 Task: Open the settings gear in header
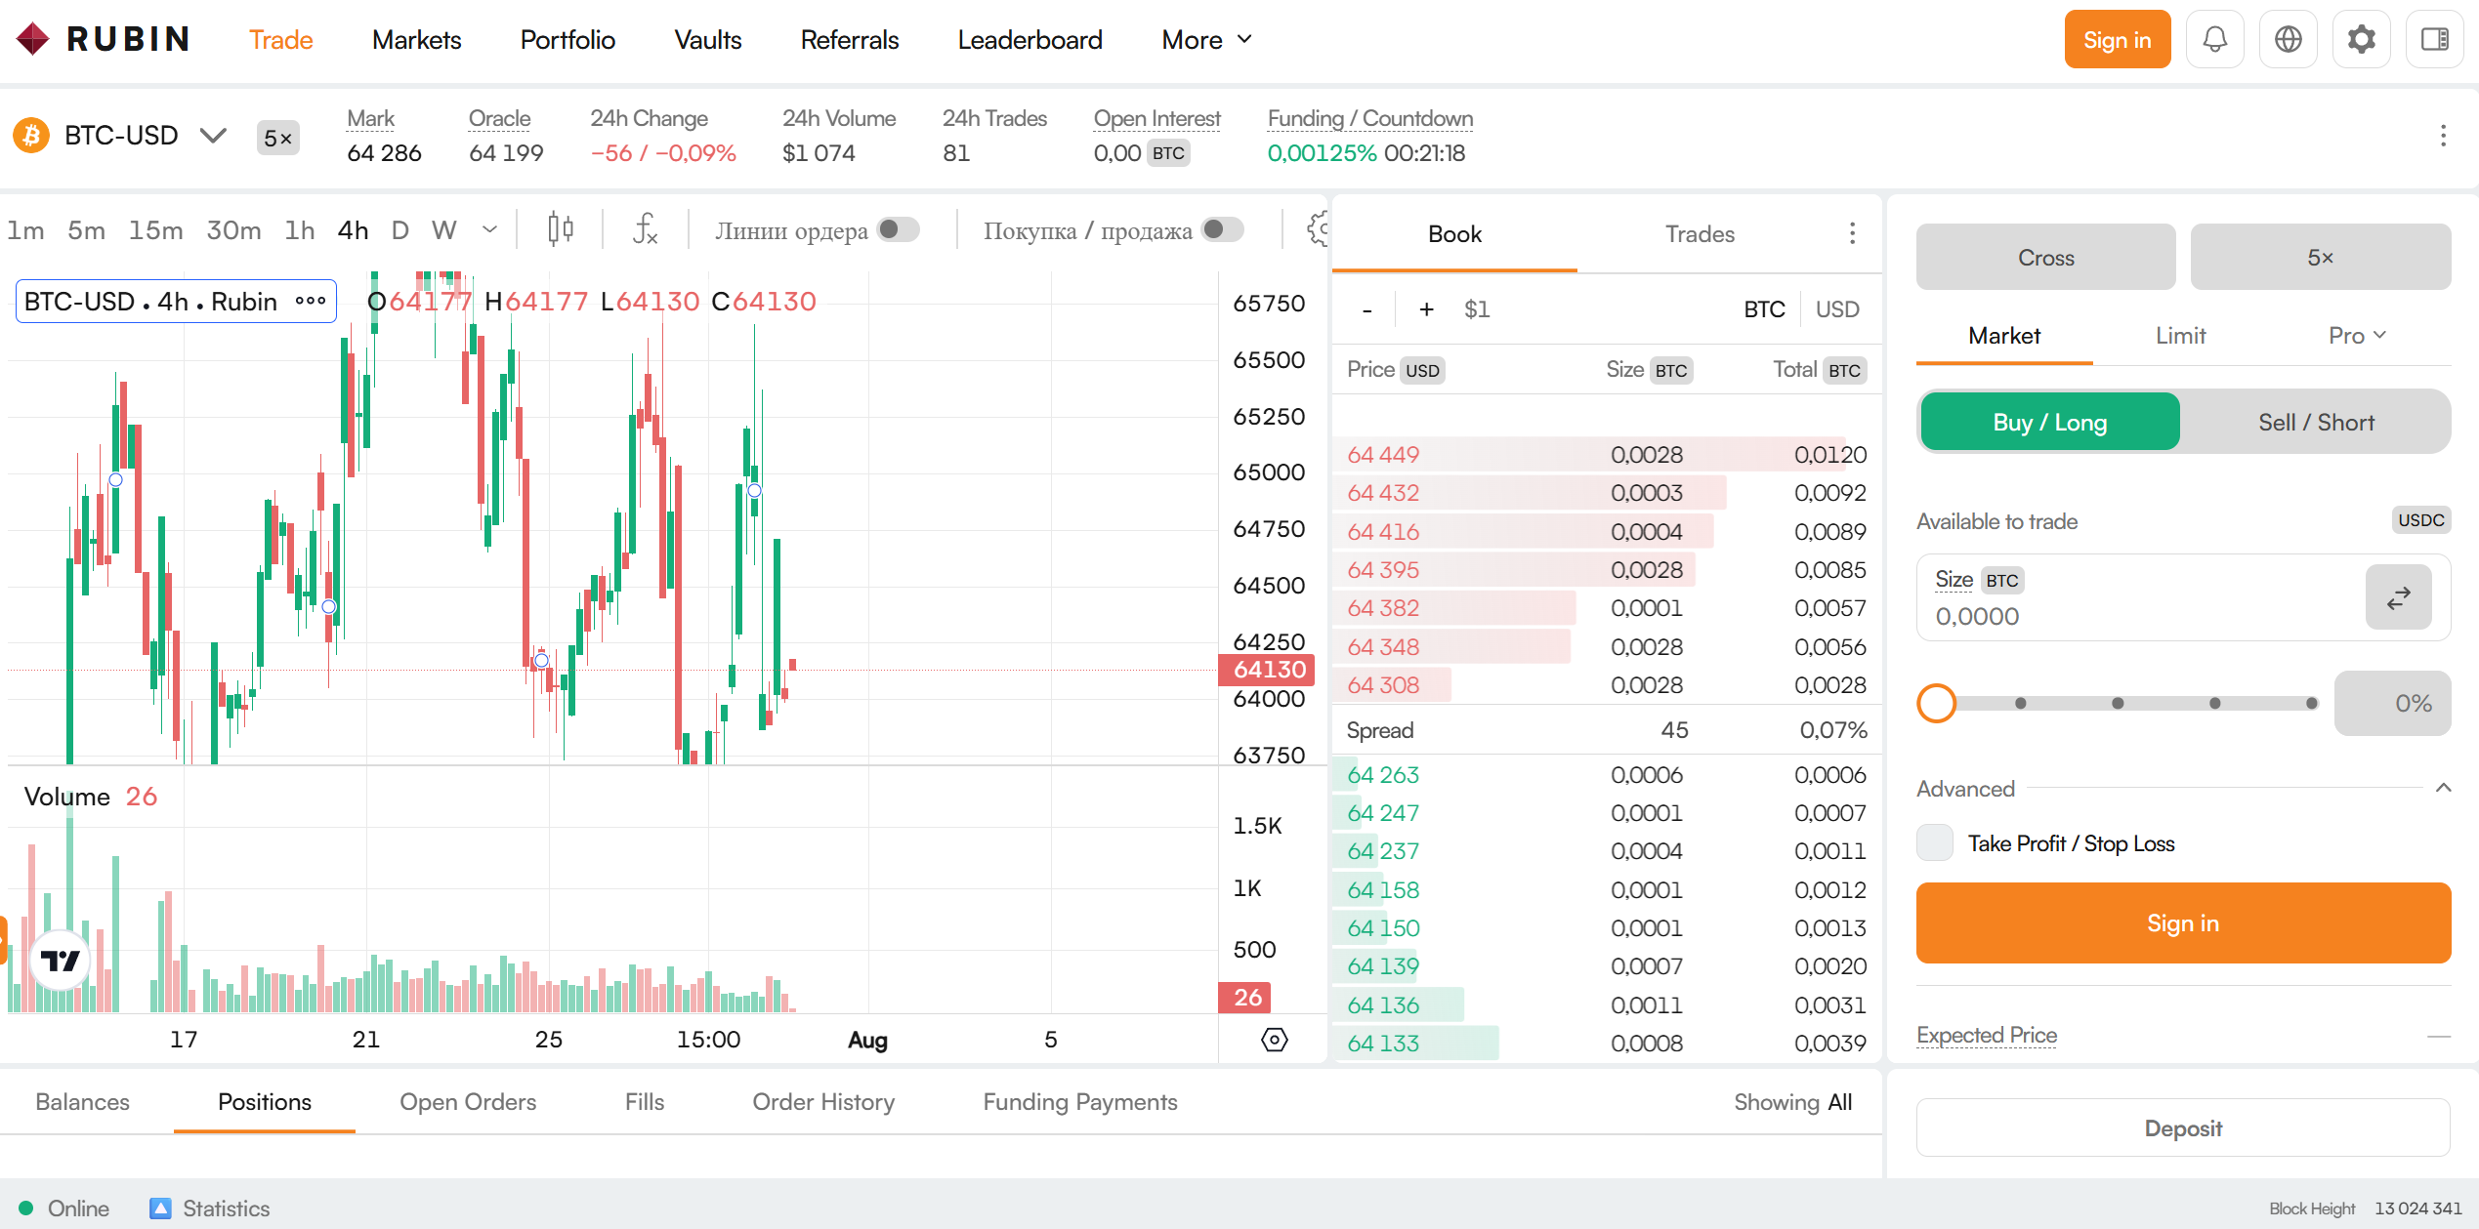[2361, 40]
